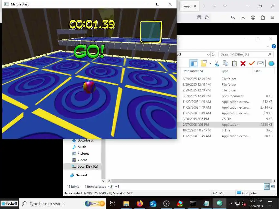Open File Explorer from taskbar
279x209 pixels.
pyautogui.click(x=126, y=204)
